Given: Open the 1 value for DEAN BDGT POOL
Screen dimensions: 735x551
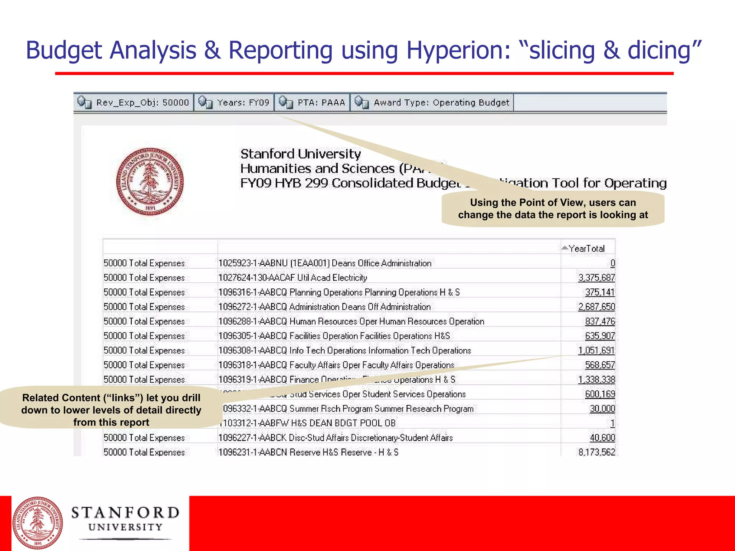Looking at the screenshot, I should pos(613,423).
